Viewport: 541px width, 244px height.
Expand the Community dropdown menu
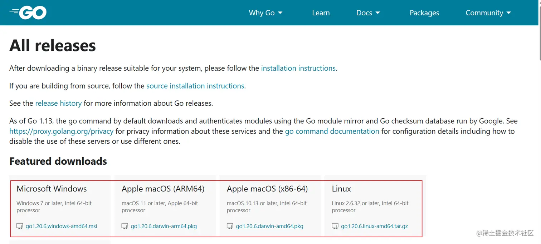(488, 13)
